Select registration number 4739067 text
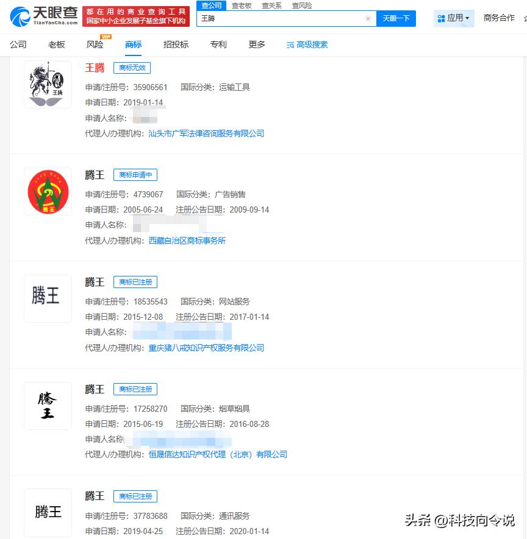Viewport: 527px width, 539px height. pos(148,194)
